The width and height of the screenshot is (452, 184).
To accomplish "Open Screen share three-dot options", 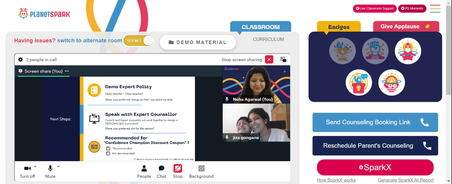I will 67,71.
